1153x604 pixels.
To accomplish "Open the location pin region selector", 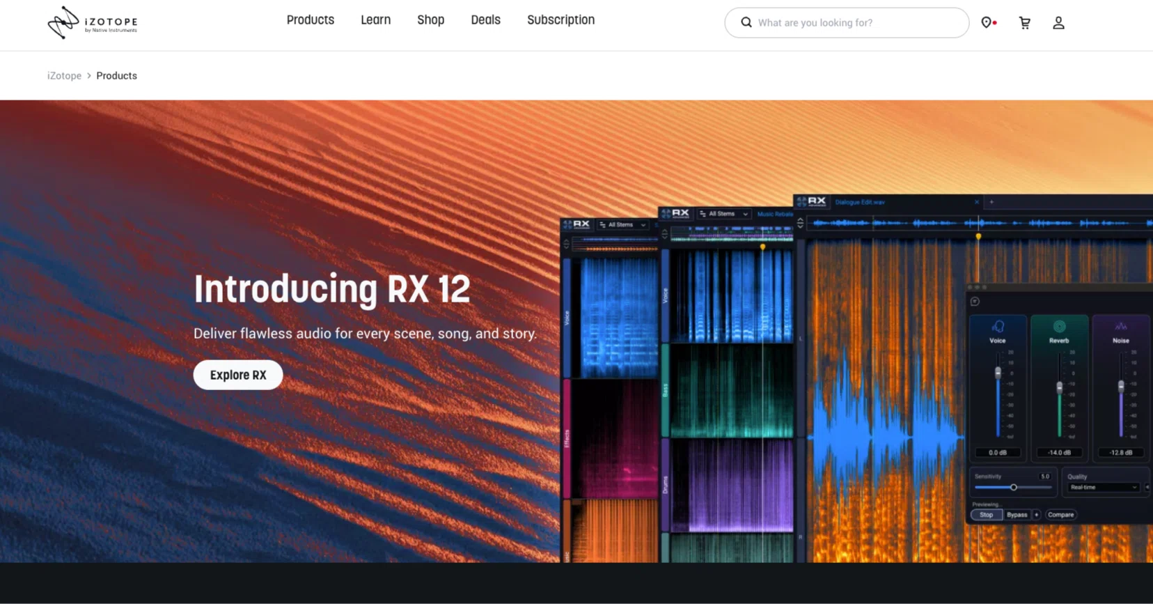I will coord(989,23).
